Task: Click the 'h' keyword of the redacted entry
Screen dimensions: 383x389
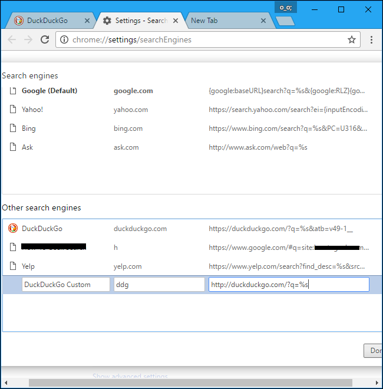Action: 115,248
